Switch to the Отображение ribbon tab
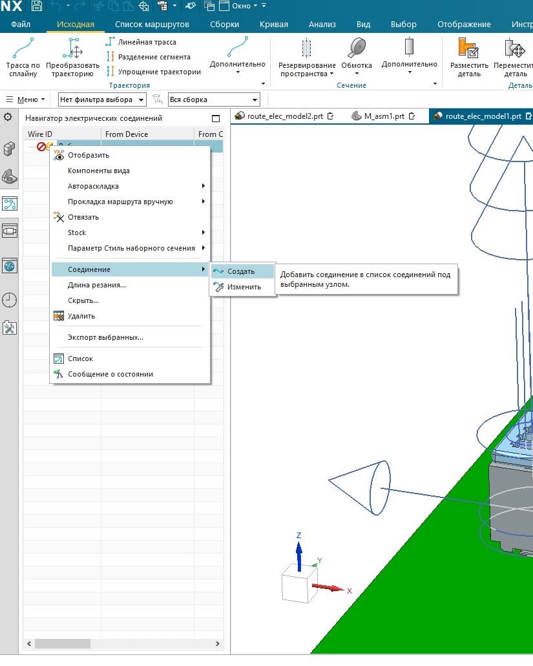 [464, 24]
